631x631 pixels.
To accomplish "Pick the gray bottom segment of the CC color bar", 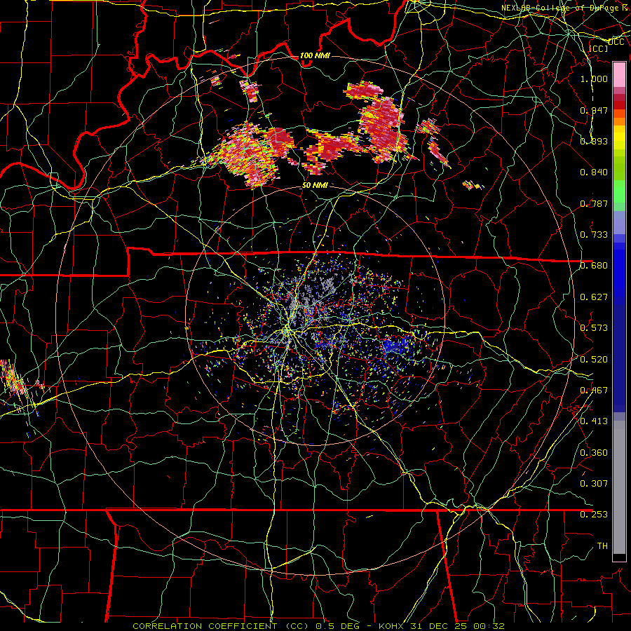I will (619, 487).
